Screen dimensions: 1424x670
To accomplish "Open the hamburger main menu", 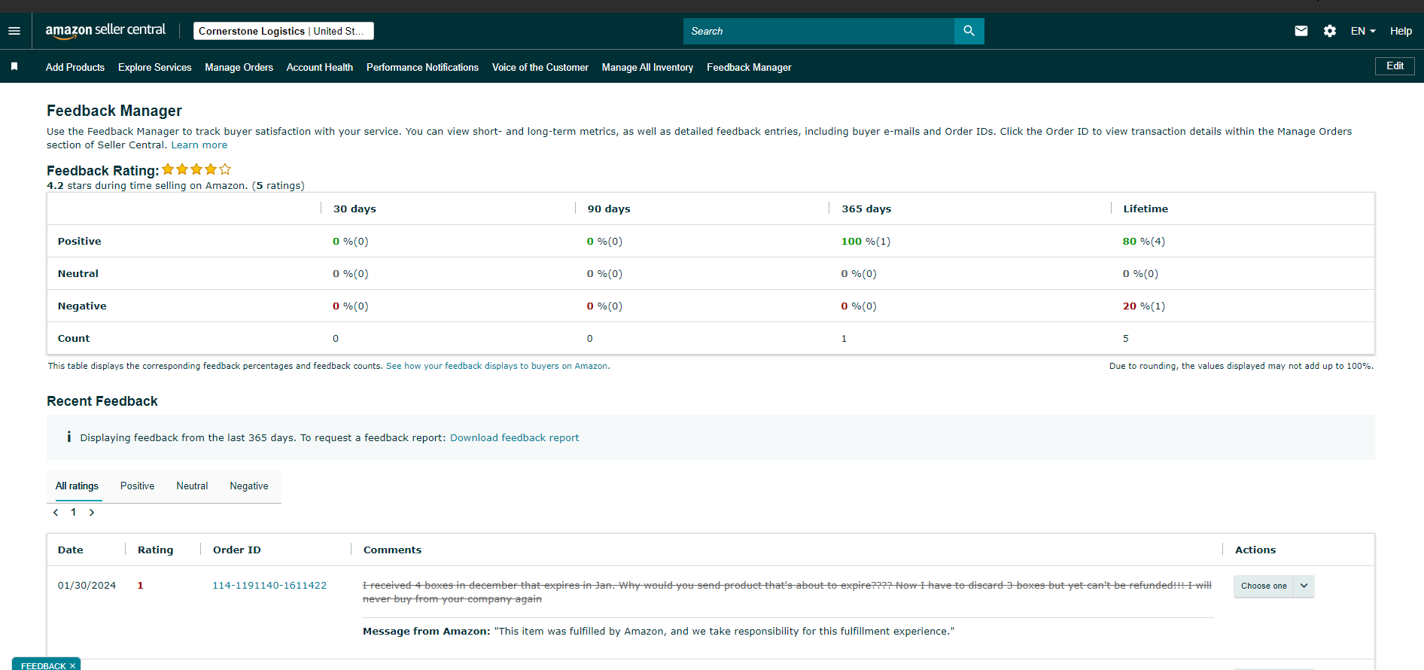I will pos(14,31).
